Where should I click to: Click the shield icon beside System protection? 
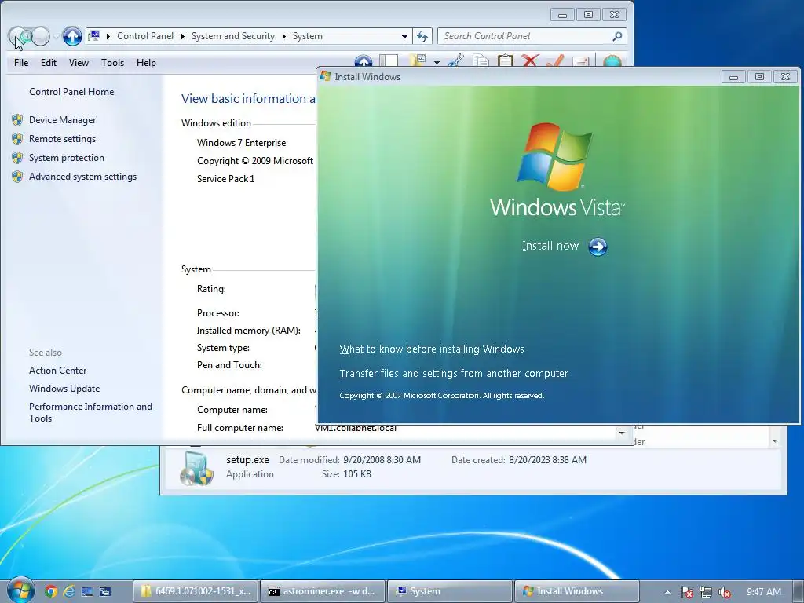(x=17, y=158)
